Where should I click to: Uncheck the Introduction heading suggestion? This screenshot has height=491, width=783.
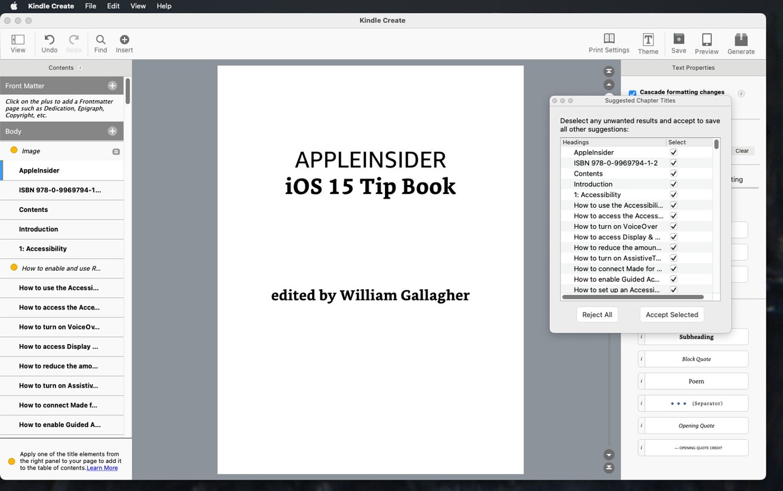[x=674, y=184]
